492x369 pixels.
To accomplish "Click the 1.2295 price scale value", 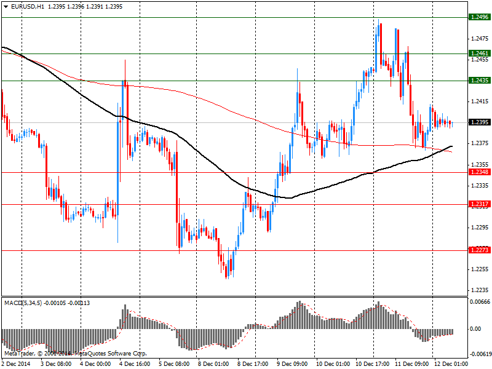I will [x=480, y=228].
